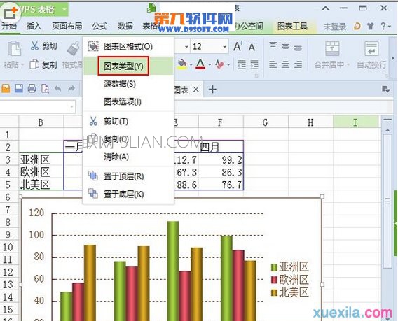The image size is (398, 321).
Task: Click the save floppy disk icon
Action: coord(19,88)
